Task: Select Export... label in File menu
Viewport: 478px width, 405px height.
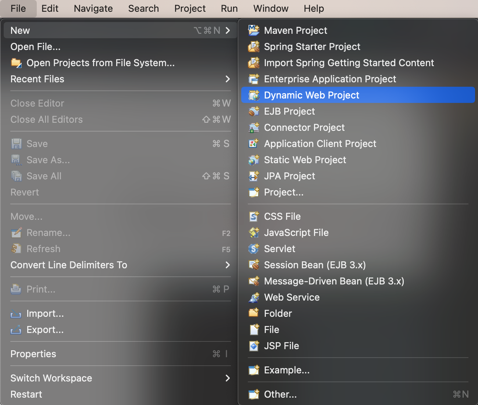Action: 45,330
